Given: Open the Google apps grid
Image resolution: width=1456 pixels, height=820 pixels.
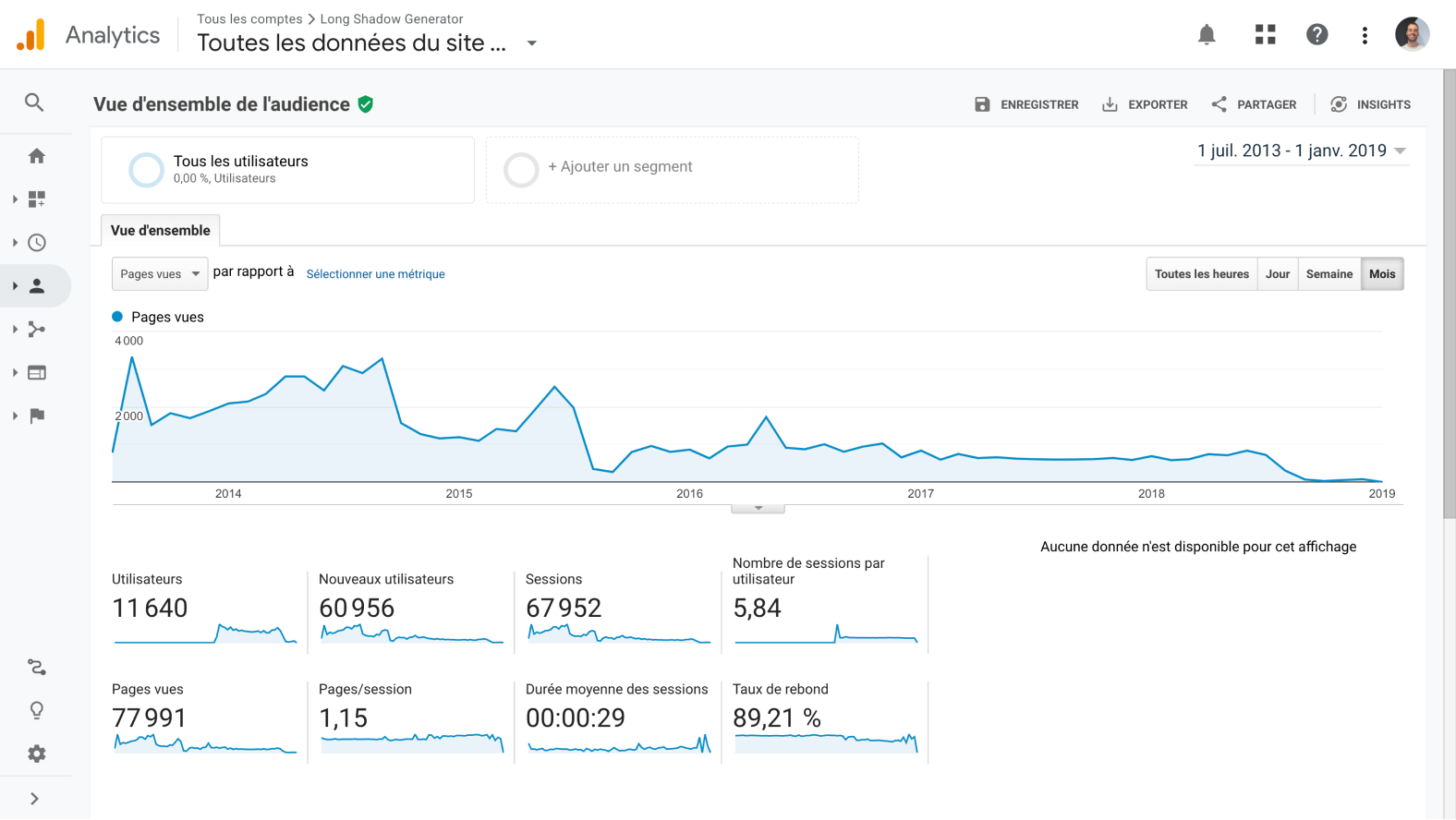Looking at the screenshot, I should 1266,35.
